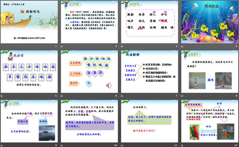Click the animation star icon under slide 9
The height and width of the screenshot is (147, 239).
(x=2, y=146)
